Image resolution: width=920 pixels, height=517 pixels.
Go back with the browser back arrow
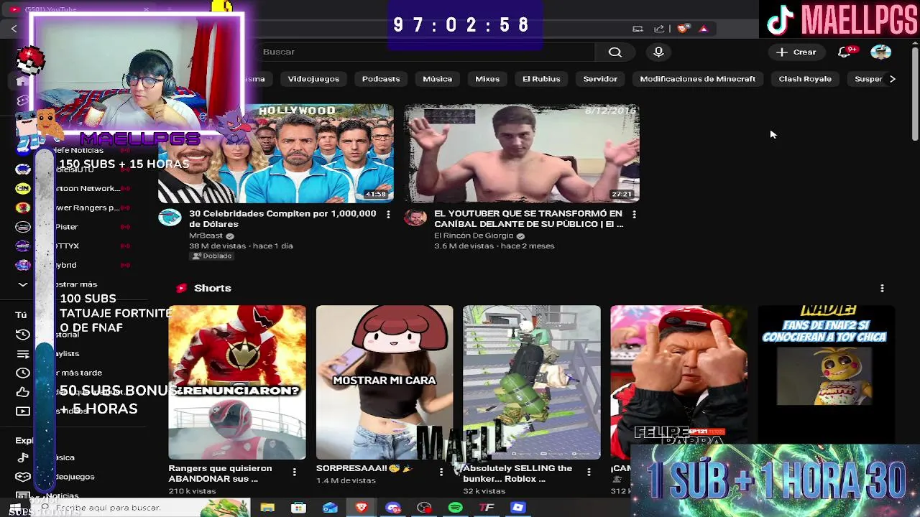(x=14, y=28)
